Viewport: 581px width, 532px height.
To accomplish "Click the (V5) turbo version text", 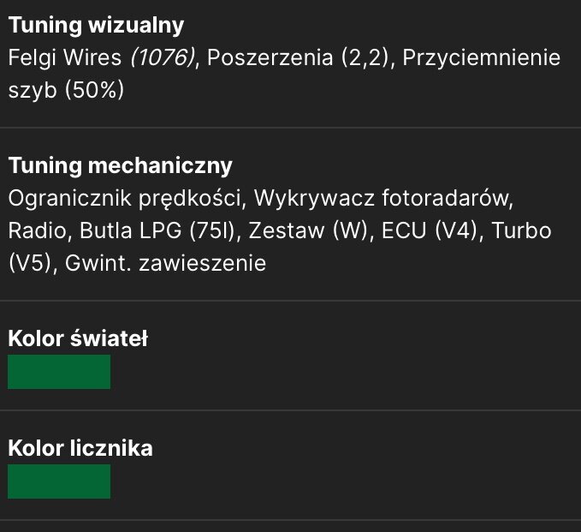I will click(x=30, y=263).
